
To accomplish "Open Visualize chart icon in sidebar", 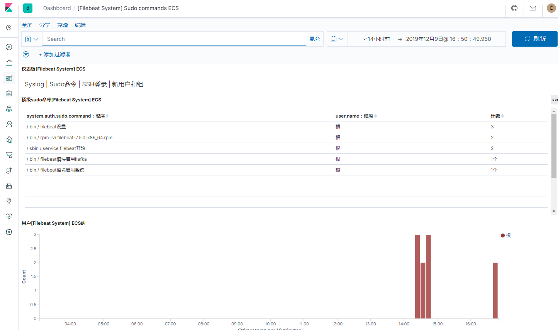I will [9, 62].
